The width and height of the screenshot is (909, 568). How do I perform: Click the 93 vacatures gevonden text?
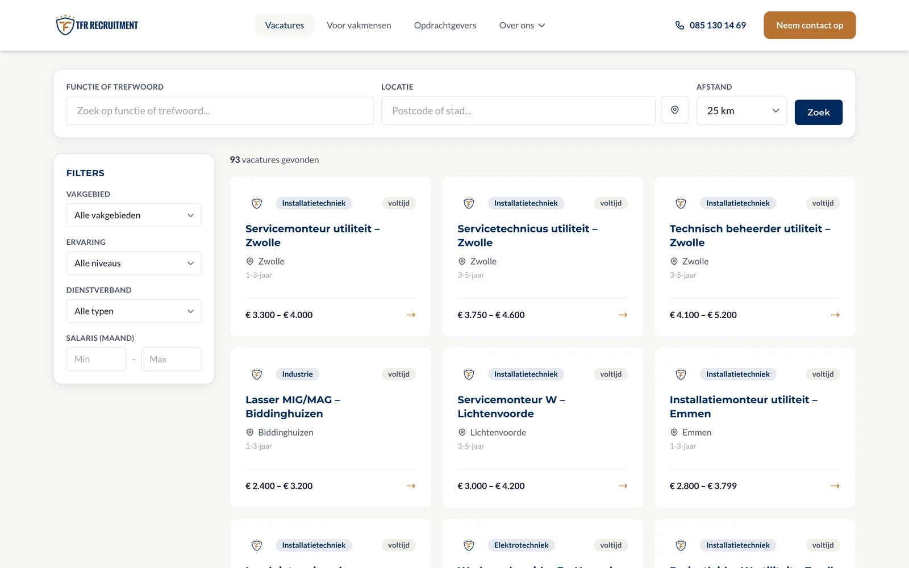pos(274,160)
